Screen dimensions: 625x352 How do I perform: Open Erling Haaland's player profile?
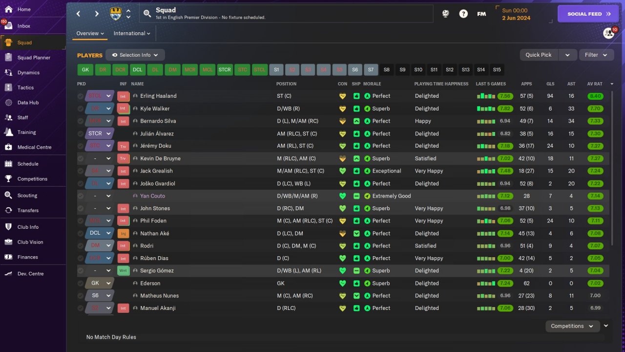[158, 96]
